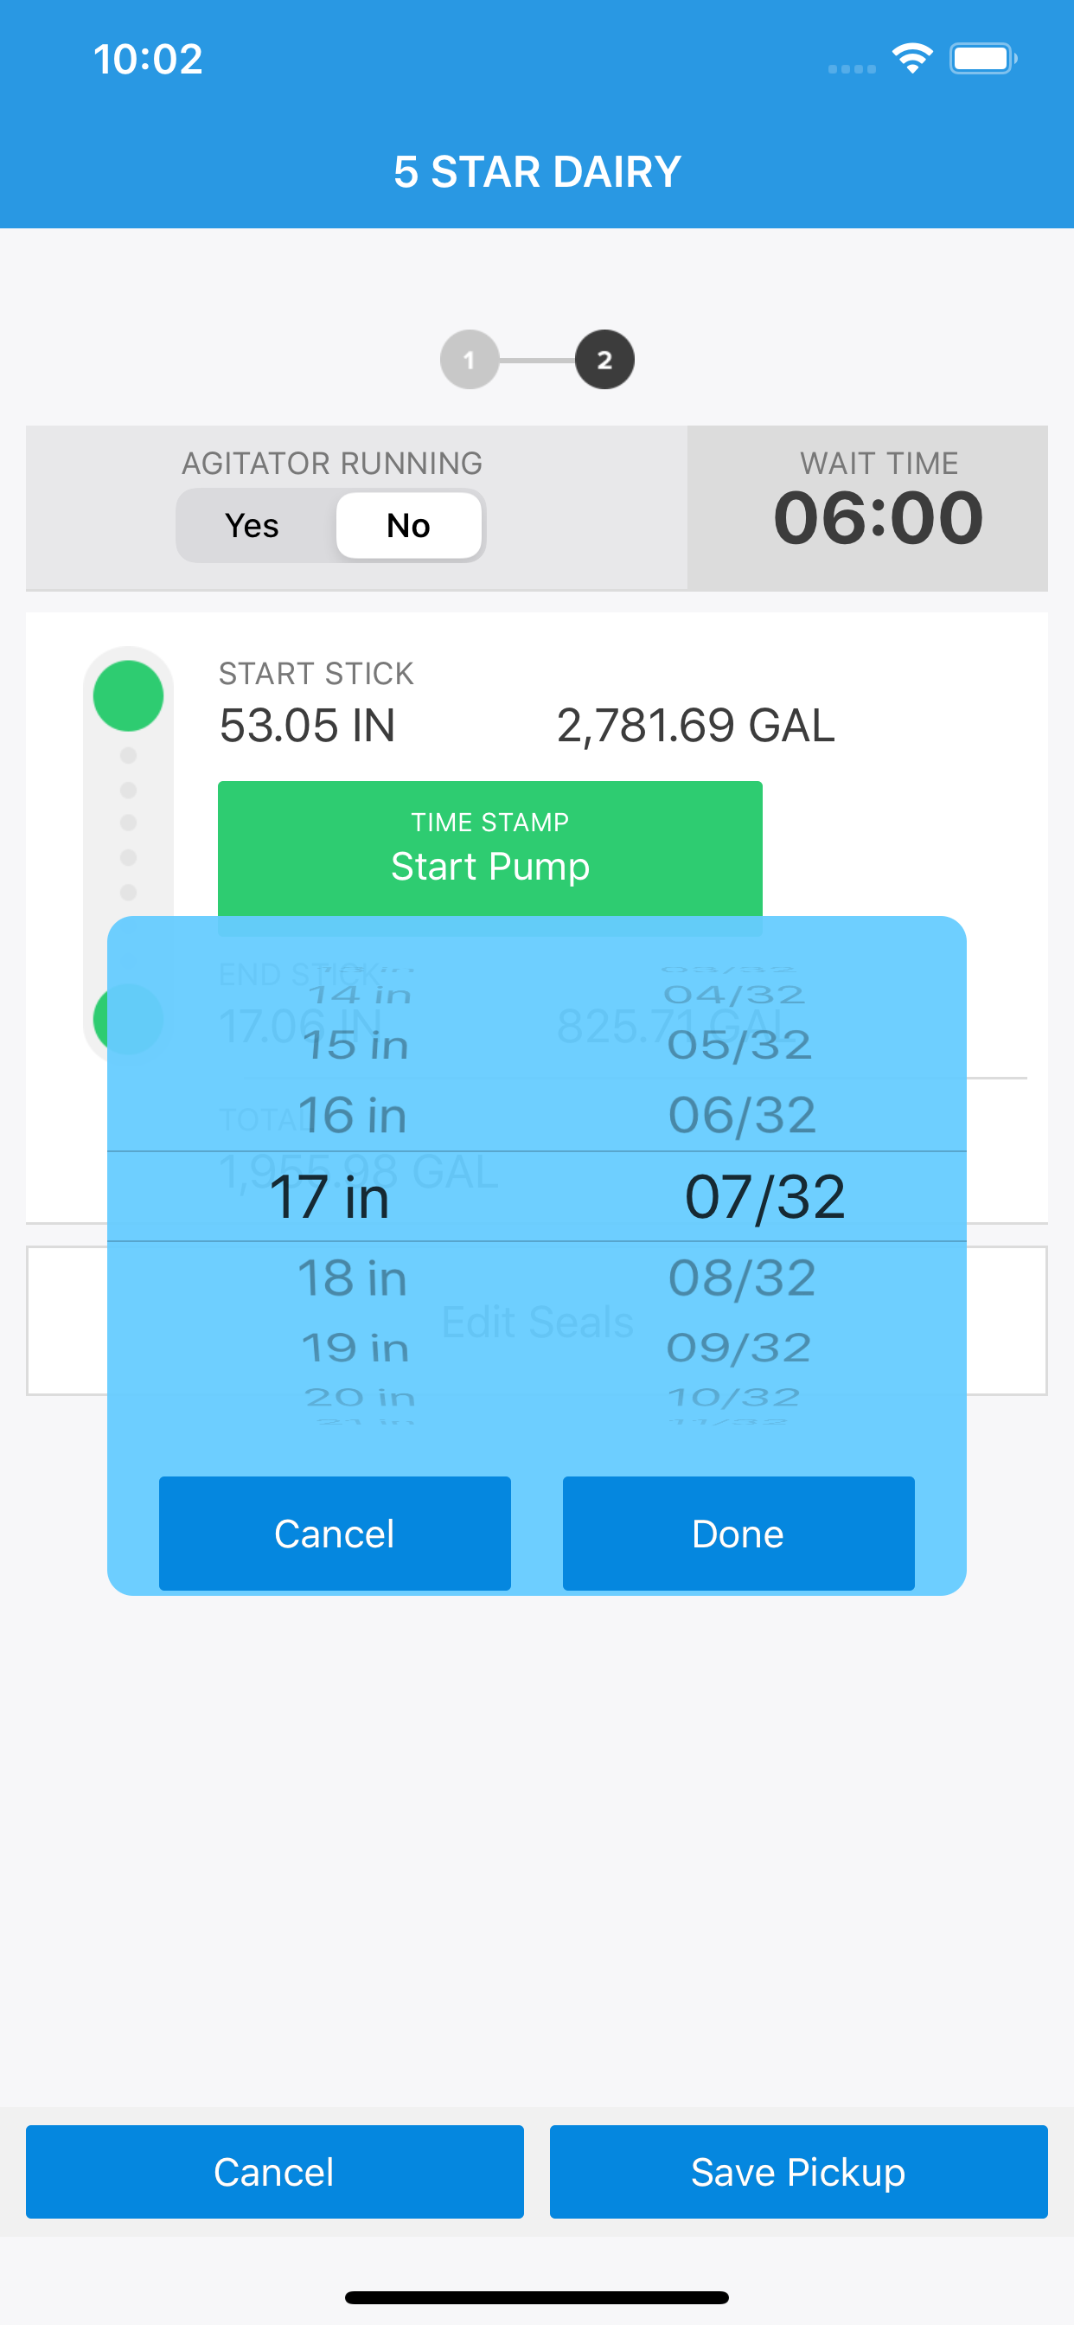
Task: Choose 06/32 in the fraction picker
Action: click(x=742, y=1115)
